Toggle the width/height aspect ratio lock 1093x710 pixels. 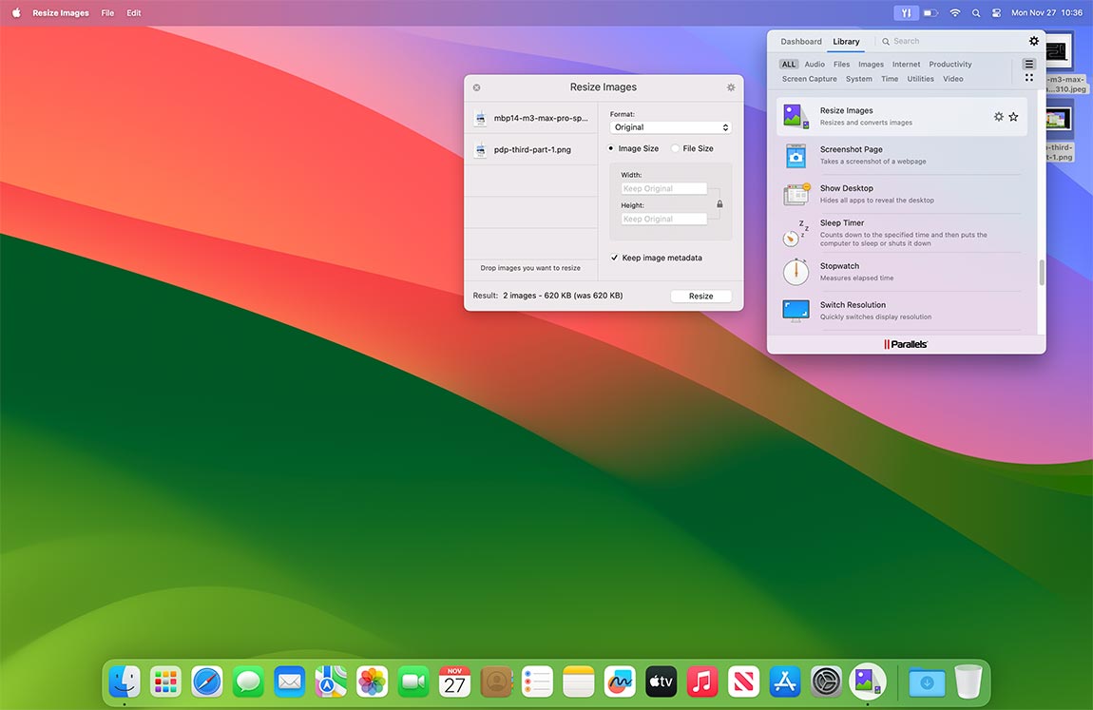719,202
